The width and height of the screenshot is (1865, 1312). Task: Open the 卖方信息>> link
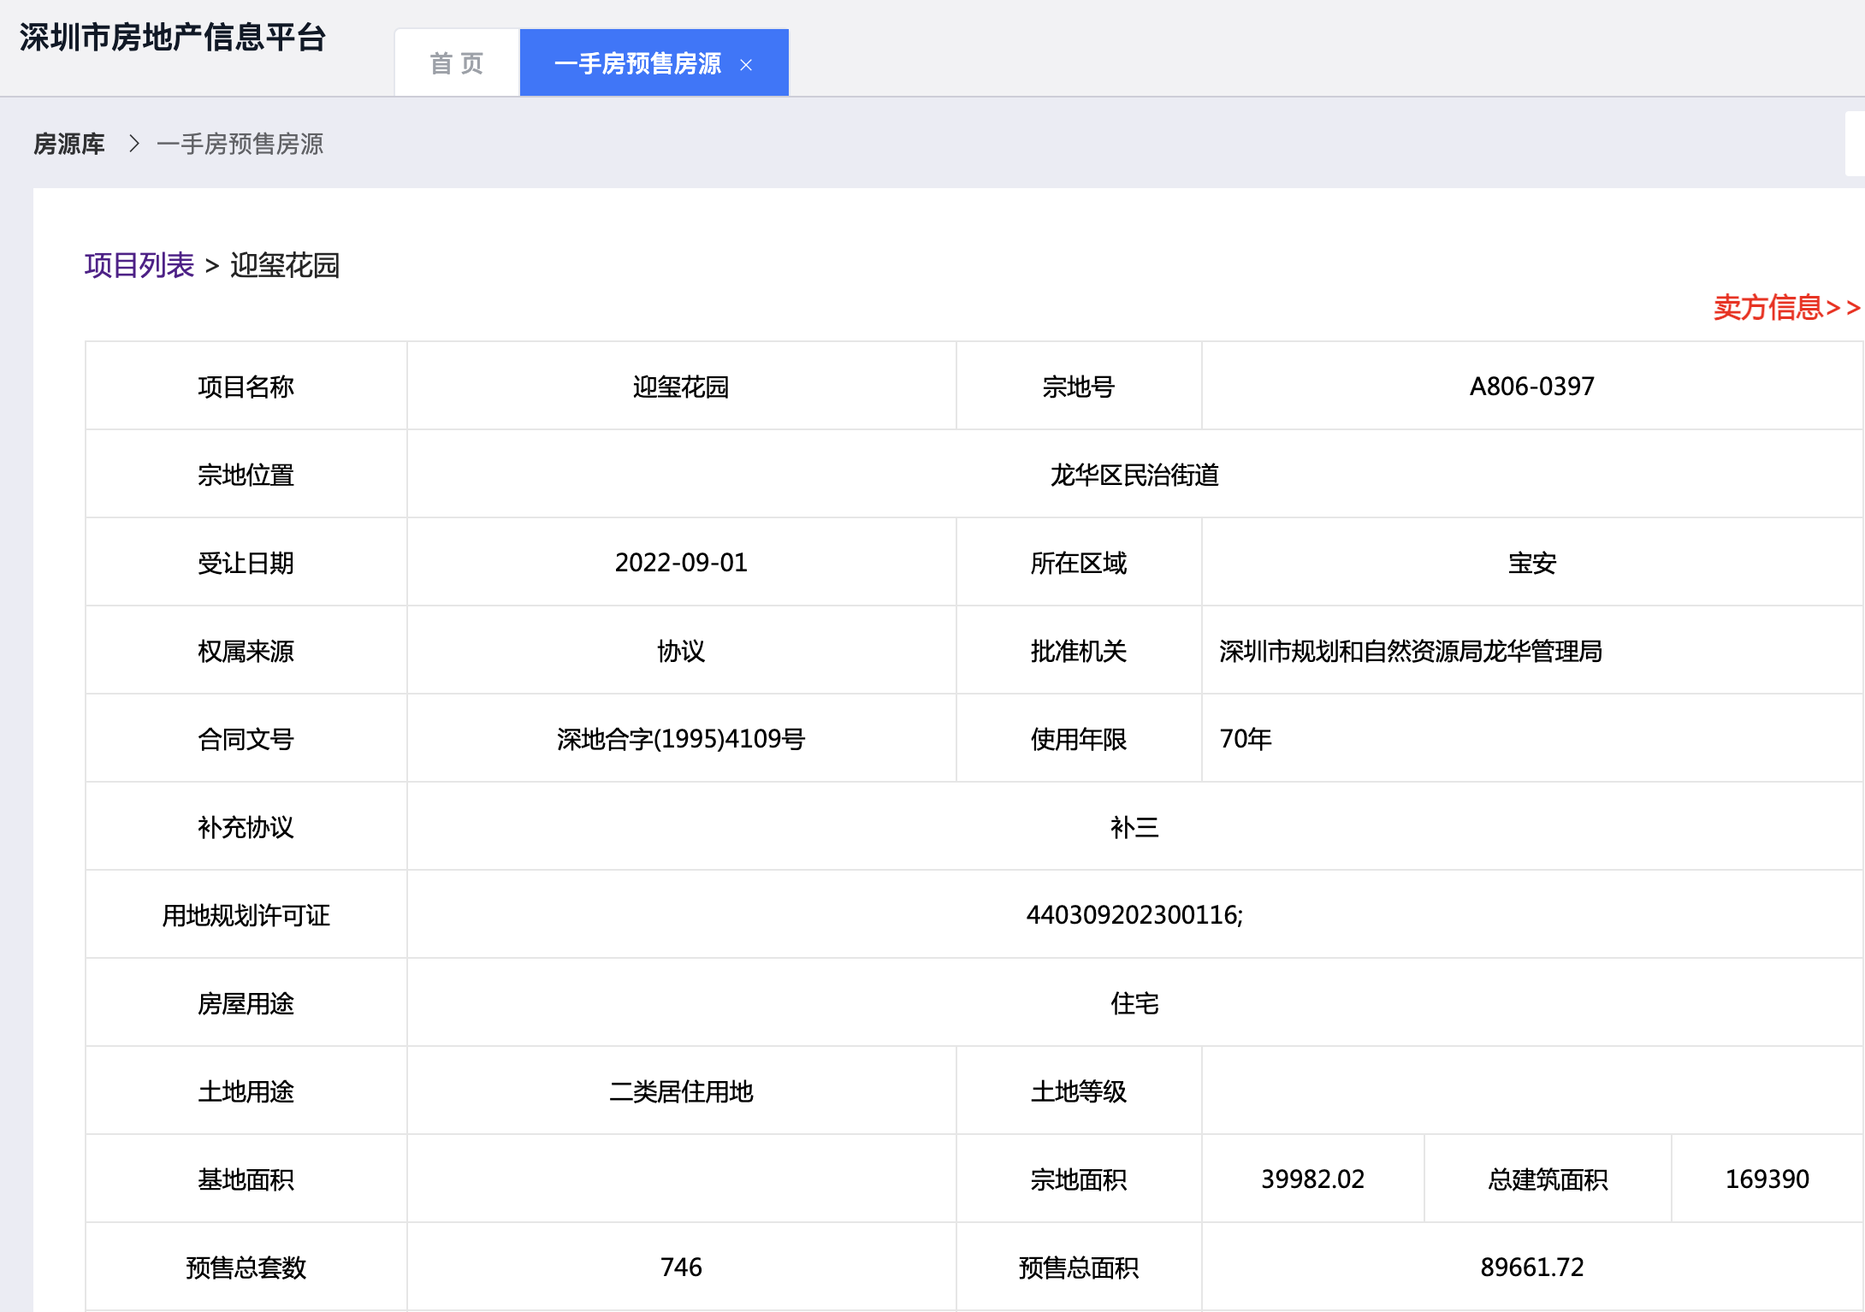(x=1786, y=307)
